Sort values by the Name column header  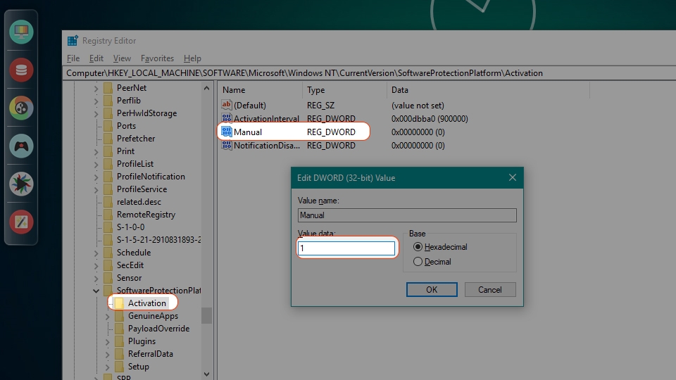pos(260,90)
